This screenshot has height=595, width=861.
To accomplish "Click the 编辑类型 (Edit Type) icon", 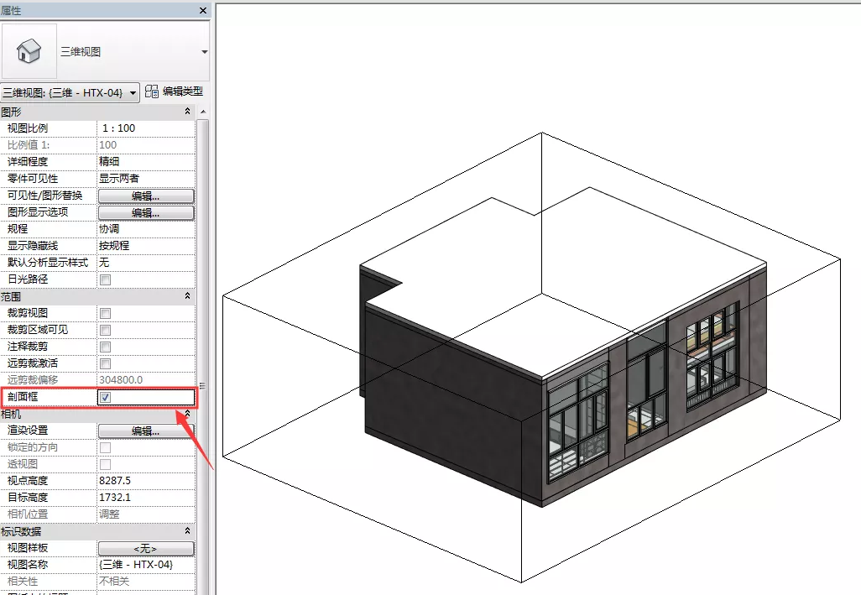I will pyautogui.click(x=152, y=91).
